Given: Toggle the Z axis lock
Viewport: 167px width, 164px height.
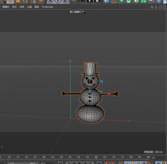Looking at the screenshot, I should [x=65, y=1].
